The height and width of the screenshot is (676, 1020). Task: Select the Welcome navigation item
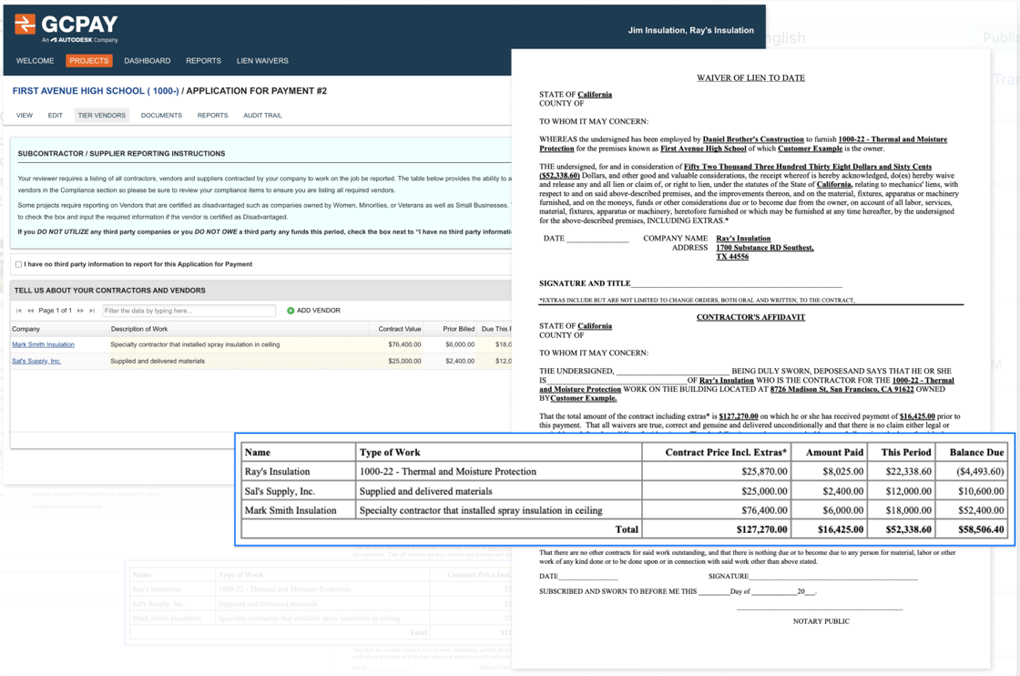tap(35, 61)
